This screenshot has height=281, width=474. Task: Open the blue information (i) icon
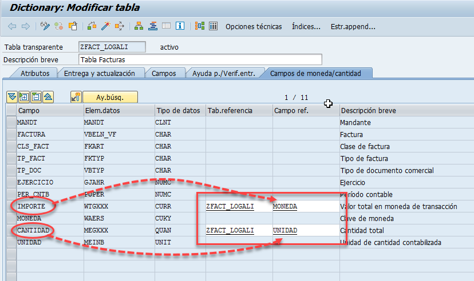pos(180,26)
